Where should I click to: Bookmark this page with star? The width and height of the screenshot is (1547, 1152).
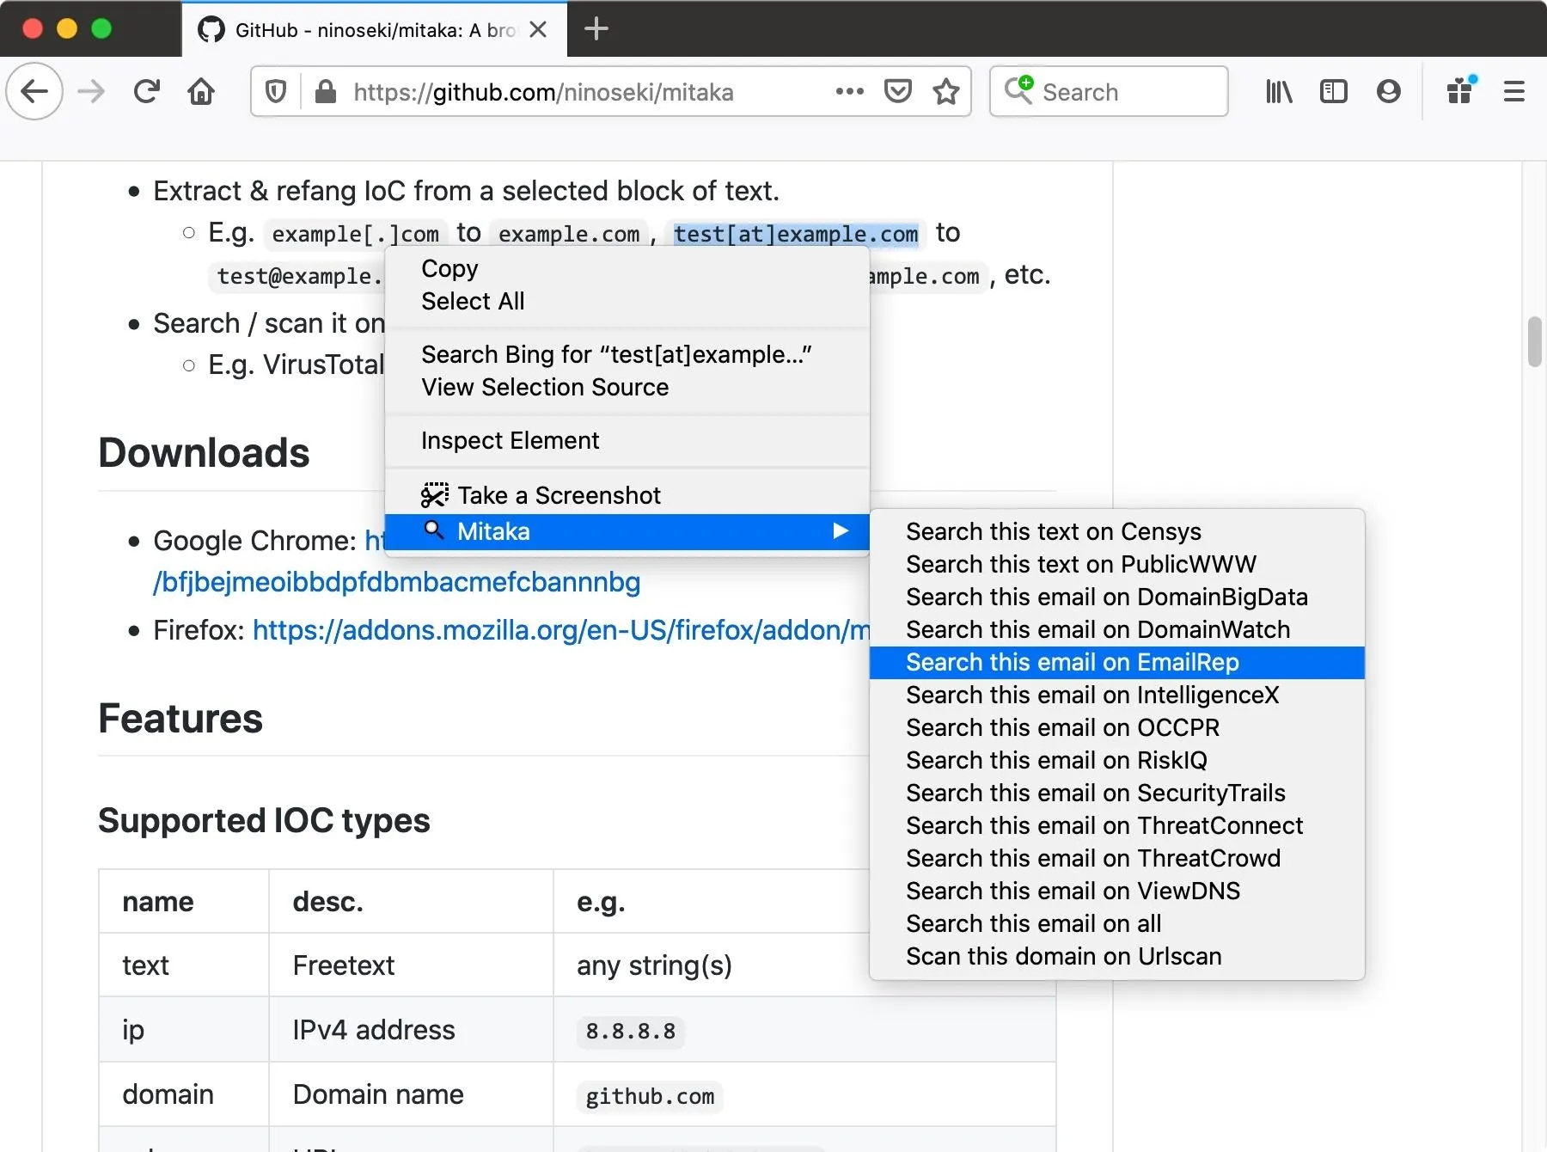coord(946,91)
